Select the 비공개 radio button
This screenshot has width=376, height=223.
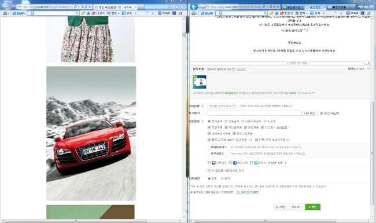click(265, 122)
